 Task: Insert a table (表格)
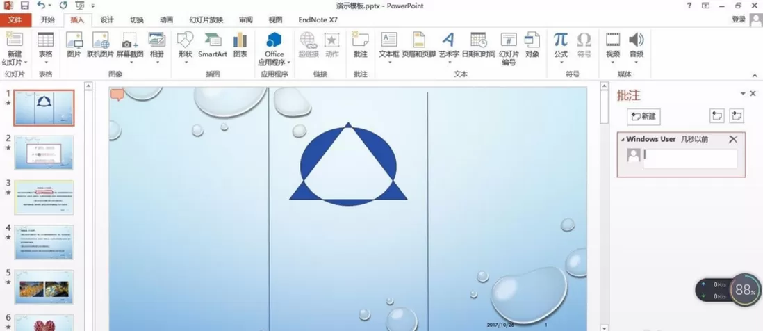tap(46, 49)
